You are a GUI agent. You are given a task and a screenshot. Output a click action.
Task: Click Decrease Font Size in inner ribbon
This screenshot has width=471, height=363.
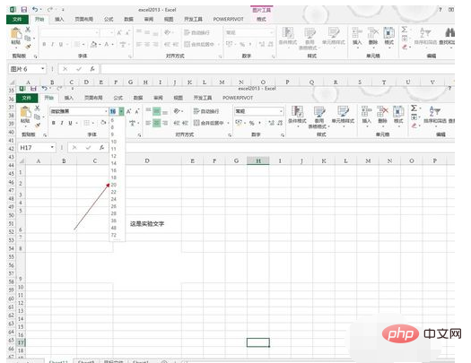tap(137, 111)
